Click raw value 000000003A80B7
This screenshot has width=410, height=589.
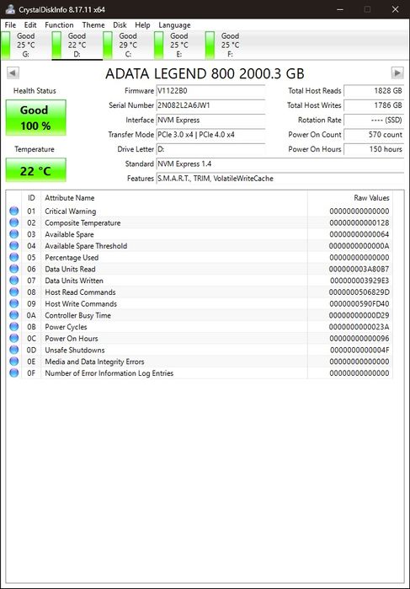359,269
